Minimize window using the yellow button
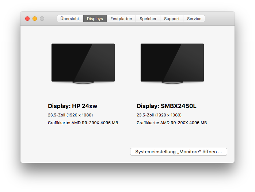This screenshot has width=255, height=192. click(35, 19)
